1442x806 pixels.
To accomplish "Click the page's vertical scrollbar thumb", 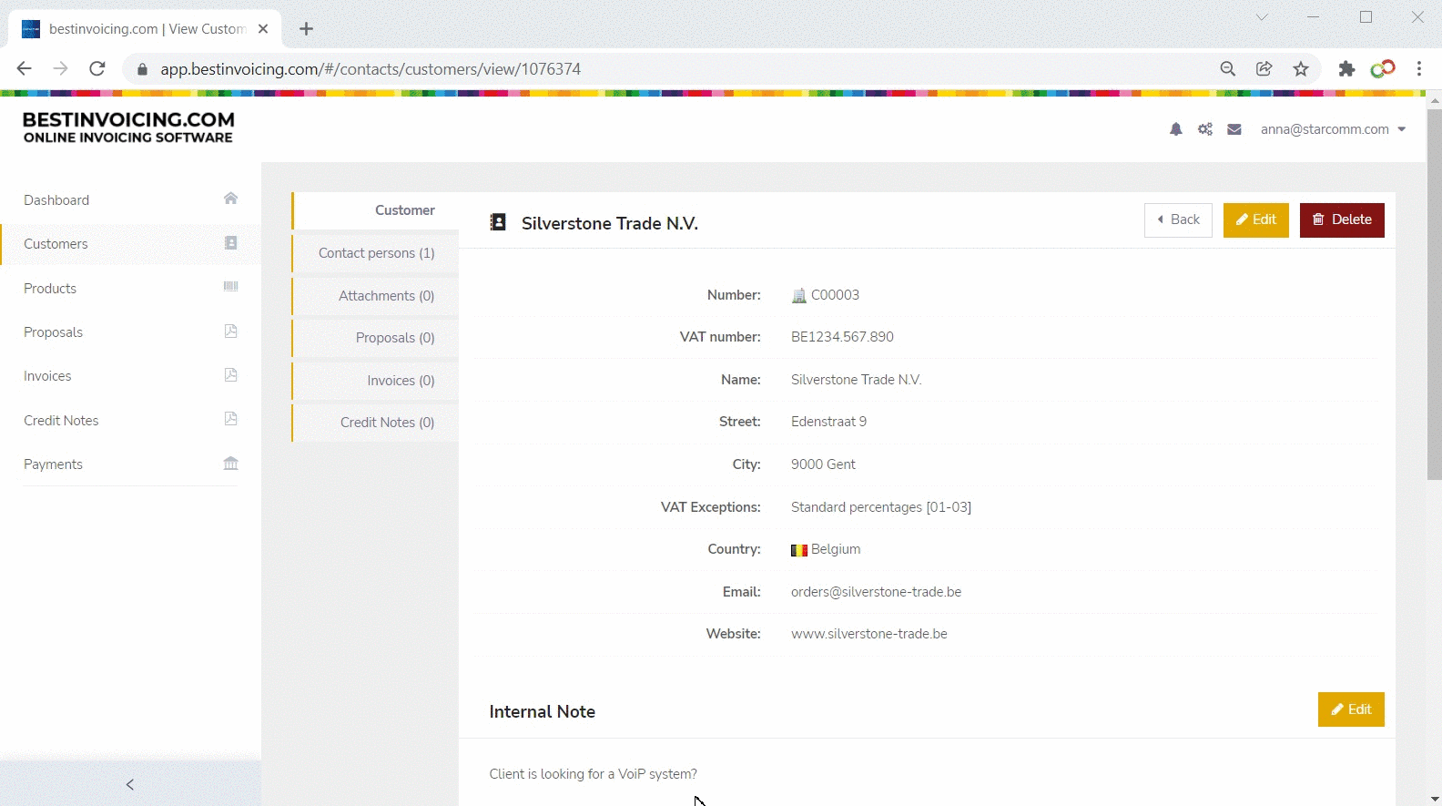I will click(x=1434, y=293).
